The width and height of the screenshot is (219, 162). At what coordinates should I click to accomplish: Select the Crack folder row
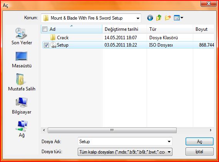pyautogui.click(x=127, y=38)
